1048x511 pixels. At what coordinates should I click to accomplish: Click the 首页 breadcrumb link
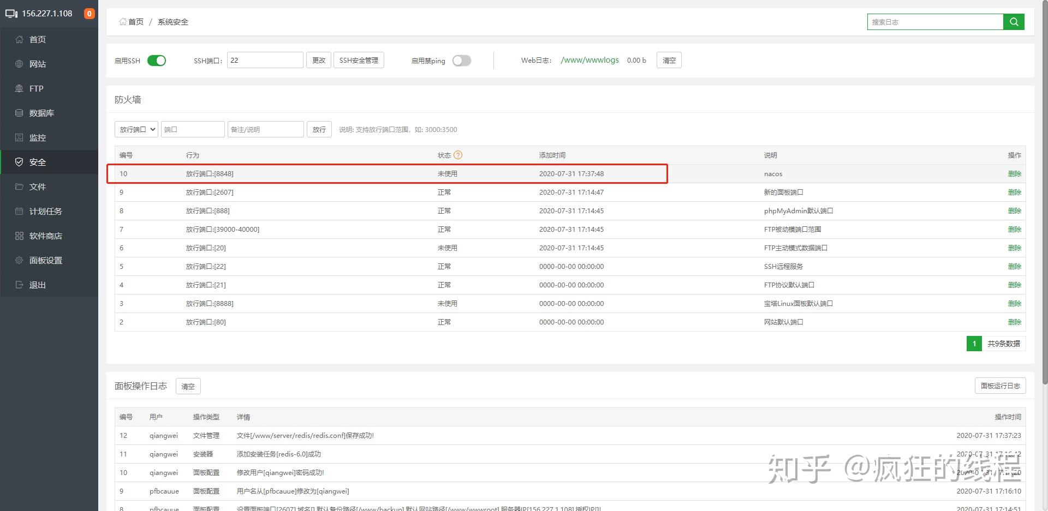pos(136,22)
